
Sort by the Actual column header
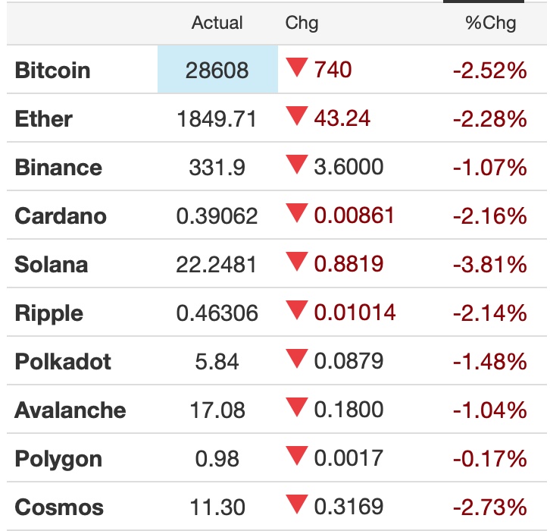pos(217,23)
